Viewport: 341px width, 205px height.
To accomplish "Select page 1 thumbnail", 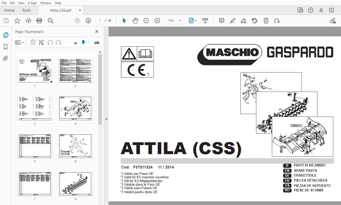I will click(35, 70).
